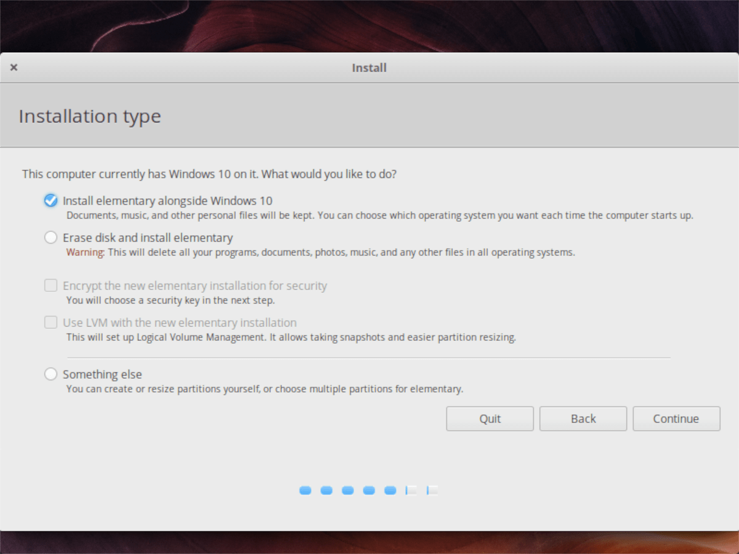Go back with the Back button
This screenshot has width=739, height=554.
point(583,419)
